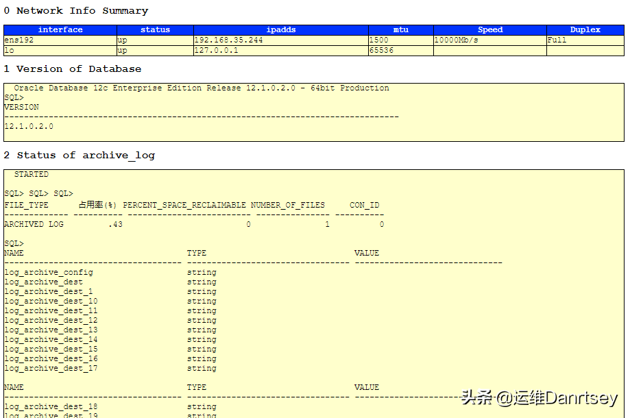Click the '1 Version of Database' heading

click(73, 69)
